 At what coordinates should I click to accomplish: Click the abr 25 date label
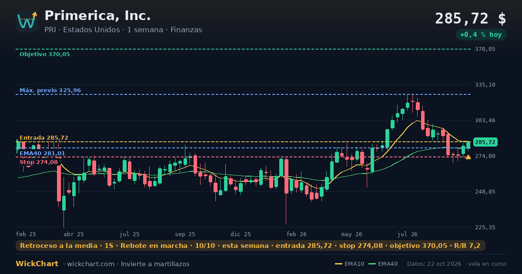click(74, 234)
